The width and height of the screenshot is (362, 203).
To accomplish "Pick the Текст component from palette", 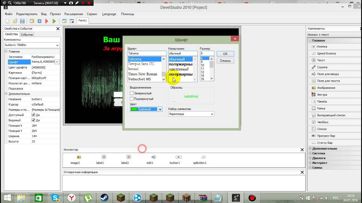I will click(335, 60).
